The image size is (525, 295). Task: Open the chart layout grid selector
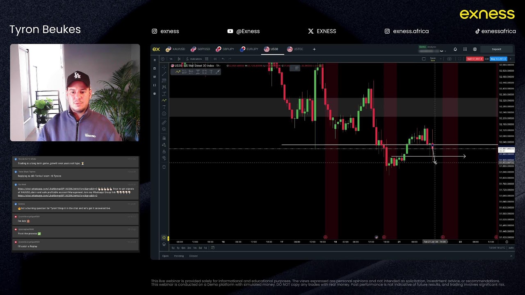click(207, 59)
